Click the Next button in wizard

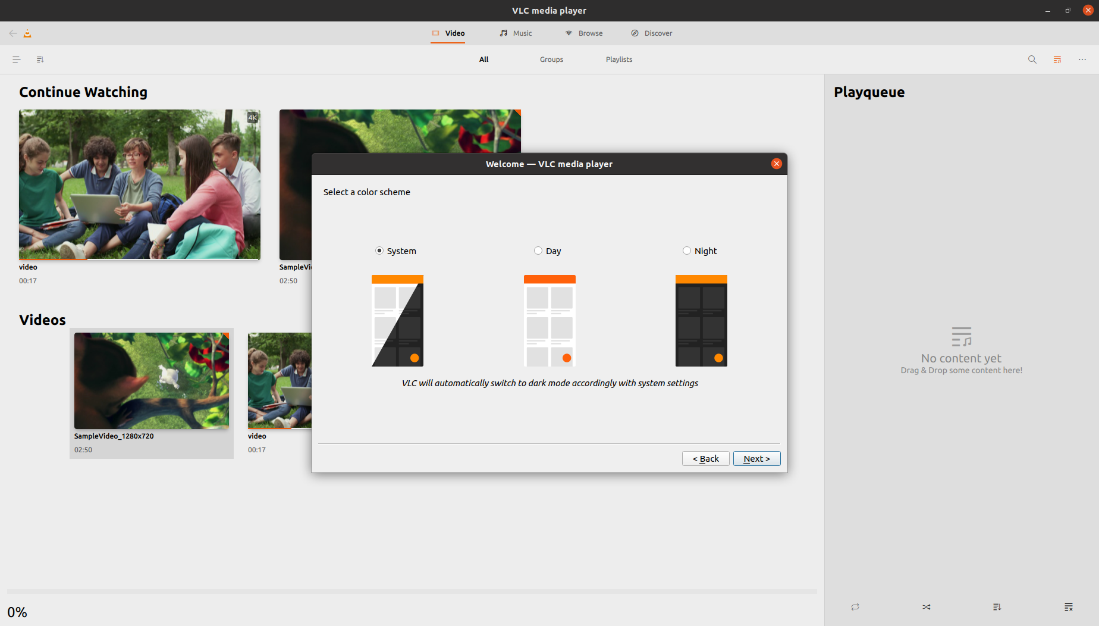756,459
